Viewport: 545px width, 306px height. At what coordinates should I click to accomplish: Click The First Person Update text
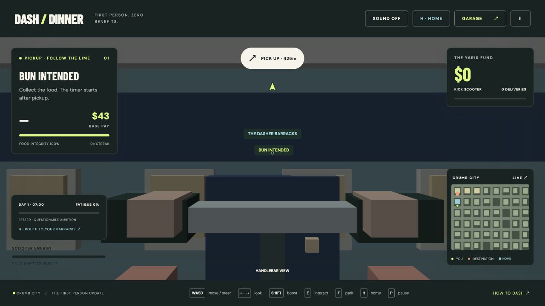(x=78, y=293)
